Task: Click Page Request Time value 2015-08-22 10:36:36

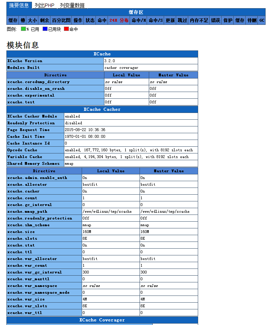Action: click(85, 130)
